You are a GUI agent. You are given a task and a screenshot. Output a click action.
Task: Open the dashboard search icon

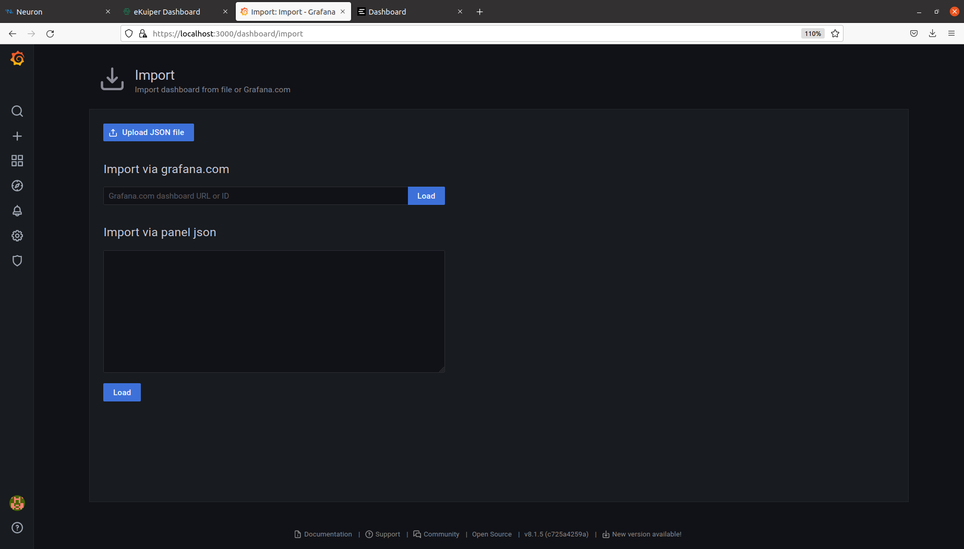pos(17,111)
